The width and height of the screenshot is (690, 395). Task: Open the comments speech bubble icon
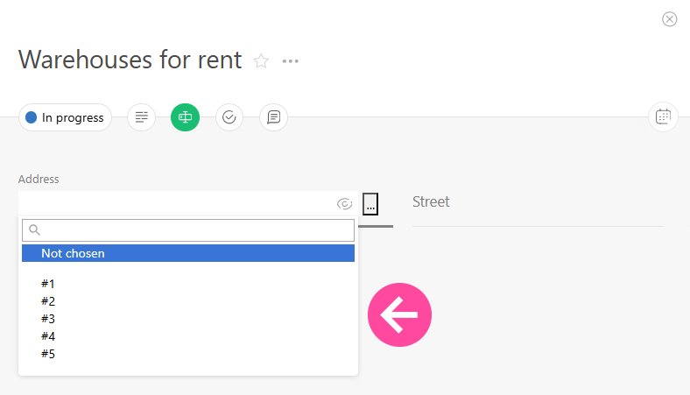[x=273, y=117]
